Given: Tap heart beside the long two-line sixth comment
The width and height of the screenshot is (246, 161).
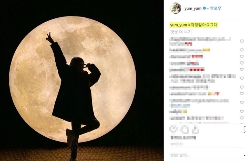Looking at the screenshot, I should (x=242, y=78).
